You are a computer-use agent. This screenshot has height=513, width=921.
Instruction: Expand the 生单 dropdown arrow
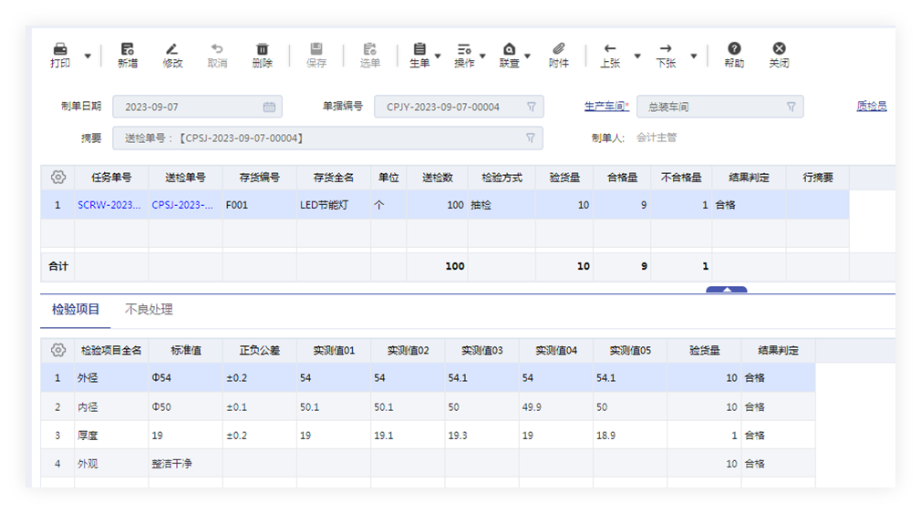(438, 56)
